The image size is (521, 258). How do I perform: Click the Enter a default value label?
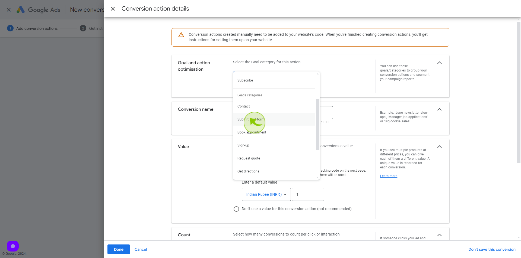(x=259, y=182)
